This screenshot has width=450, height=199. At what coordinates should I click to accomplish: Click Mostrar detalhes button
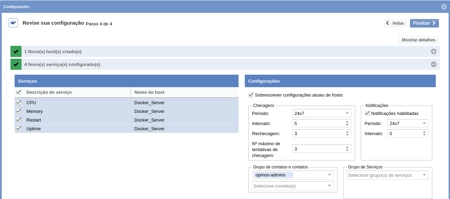click(x=418, y=40)
